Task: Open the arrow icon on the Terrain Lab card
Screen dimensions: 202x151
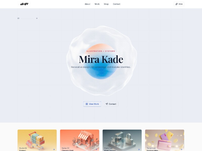Action: click(x=181, y=149)
